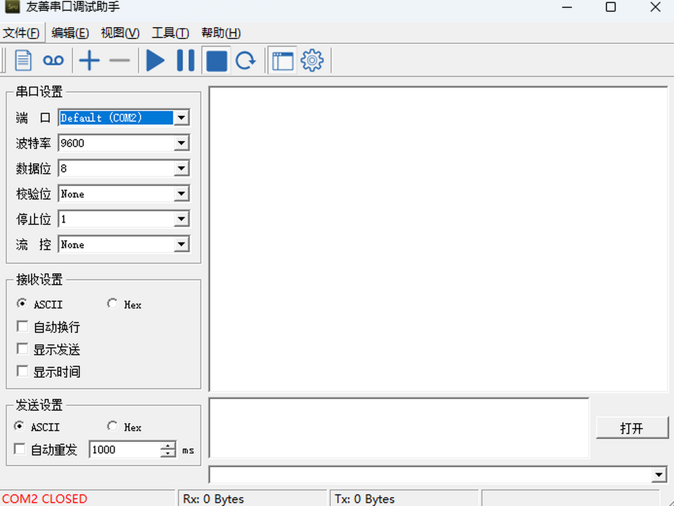The width and height of the screenshot is (674, 506).
Task: Enable the 自动换行 checkbox
Action: point(22,327)
